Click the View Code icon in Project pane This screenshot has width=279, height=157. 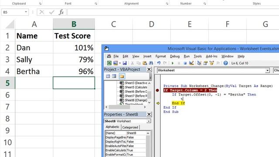pyautogui.click(x=108, y=76)
